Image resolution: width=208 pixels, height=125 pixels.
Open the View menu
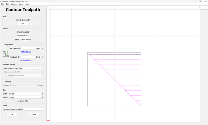tap(20, 4)
